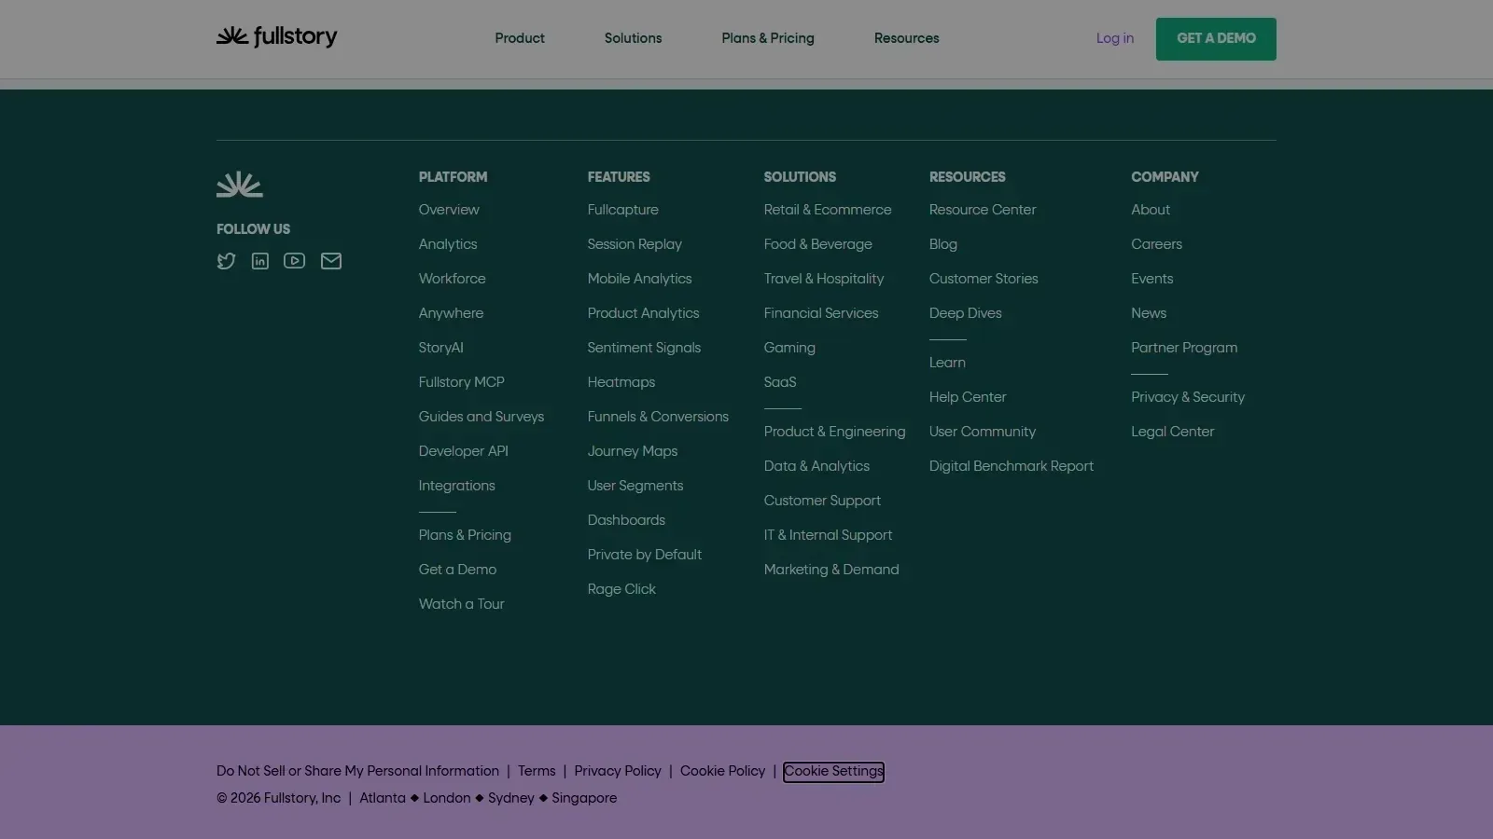Open Careers page link
Screen dimensions: 1493x839
(1157, 244)
